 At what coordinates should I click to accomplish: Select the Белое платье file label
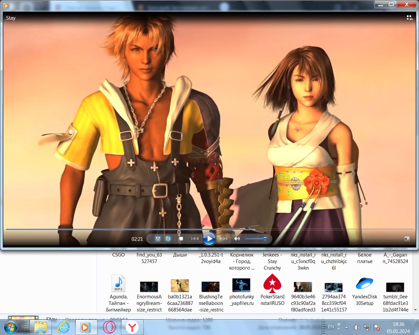coord(365,258)
